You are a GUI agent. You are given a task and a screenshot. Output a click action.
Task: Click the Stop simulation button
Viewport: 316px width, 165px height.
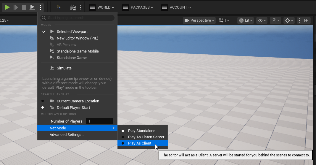point(24,7)
